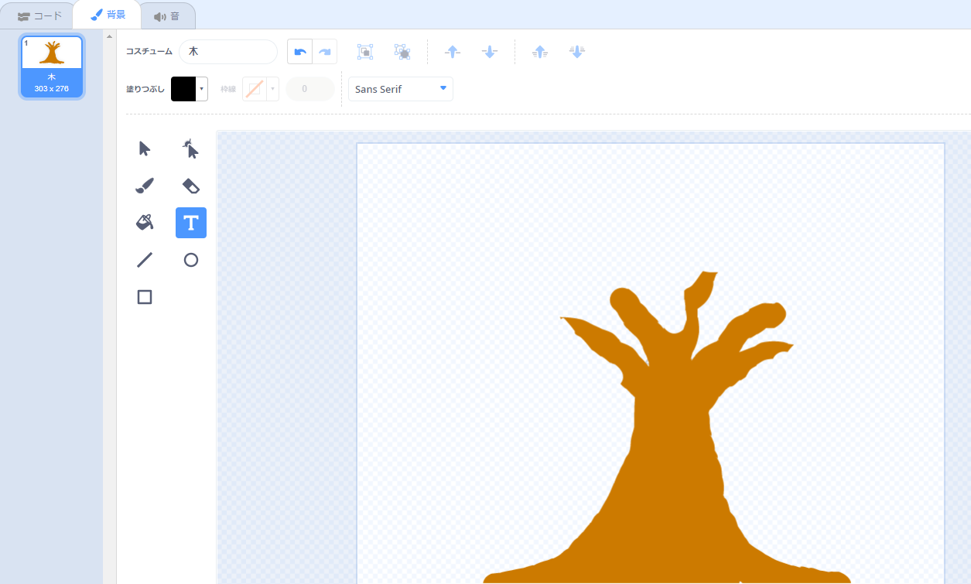
Task: Activate the Fill bucket tool
Action: [x=145, y=223]
